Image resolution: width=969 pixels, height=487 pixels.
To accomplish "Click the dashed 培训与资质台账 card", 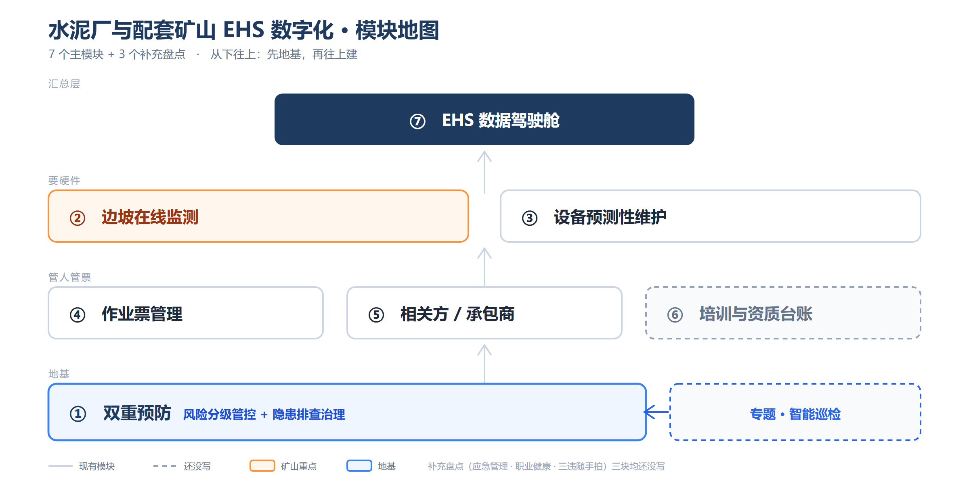I will click(x=783, y=313).
